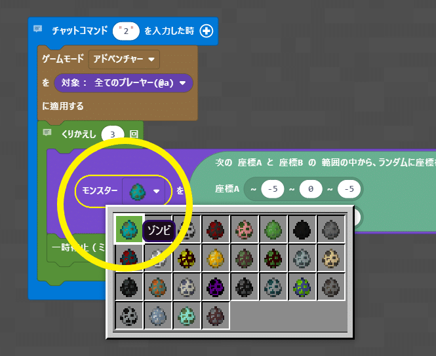Click the comment icon on chat command block
The height and width of the screenshot is (356, 436).
[38, 29]
